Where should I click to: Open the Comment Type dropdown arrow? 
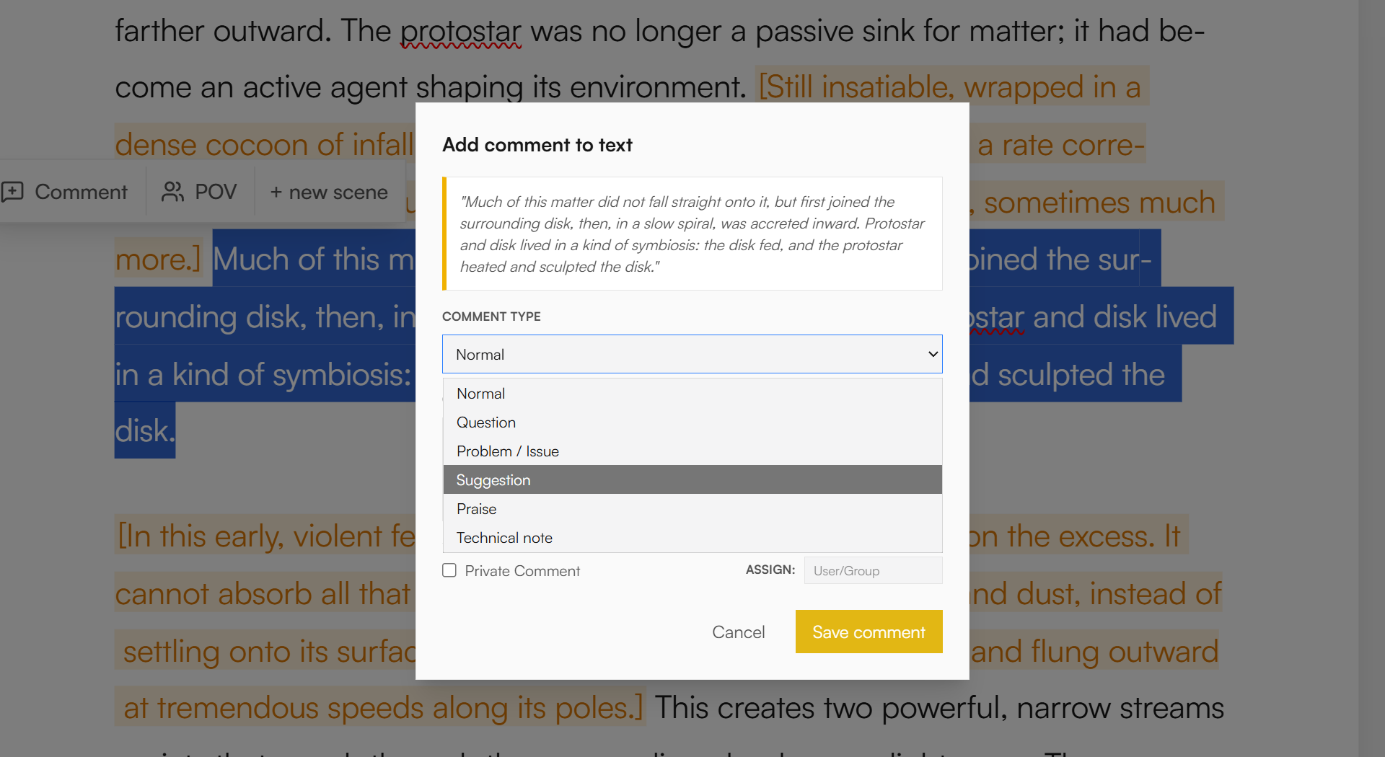pos(932,354)
